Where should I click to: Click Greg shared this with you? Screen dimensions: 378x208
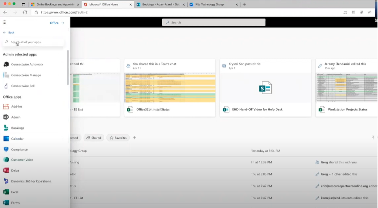click(338, 162)
